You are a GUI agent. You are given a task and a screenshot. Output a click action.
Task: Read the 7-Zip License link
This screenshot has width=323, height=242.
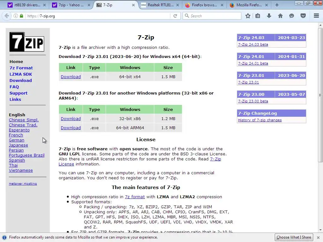pyautogui.click(x=215, y=159)
